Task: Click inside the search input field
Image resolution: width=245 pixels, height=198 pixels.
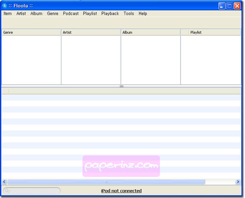Action: pos(32,191)
